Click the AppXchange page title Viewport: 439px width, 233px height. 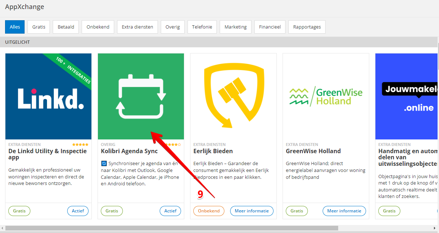click(x=25, y=7)
